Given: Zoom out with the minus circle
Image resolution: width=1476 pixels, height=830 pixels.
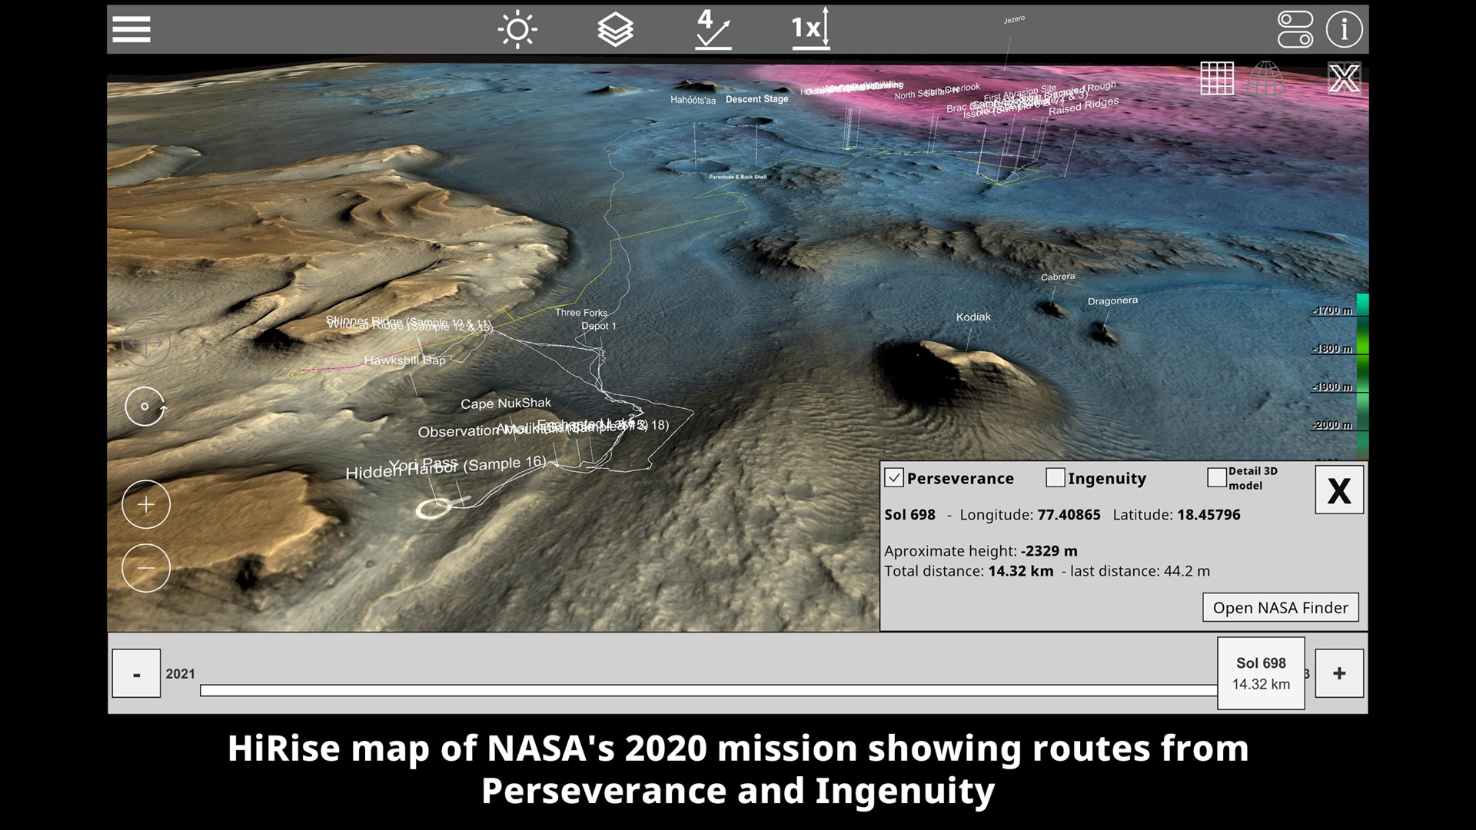Looking at the screenshot, I should (x=145, y=568).
